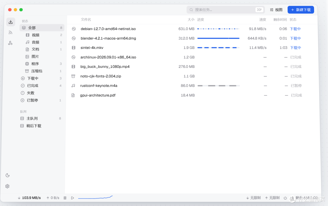The height and width of the screenshot is (206, 328).
Task: Click the power icon in the status bar
Action: point(285,198)
